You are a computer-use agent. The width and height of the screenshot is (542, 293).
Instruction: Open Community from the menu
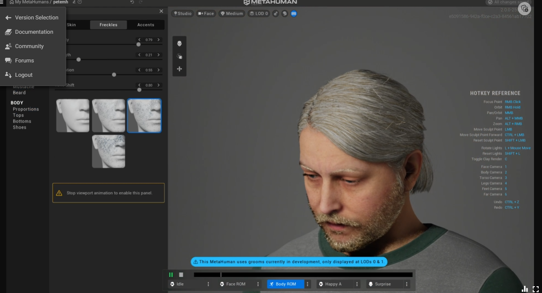tap(33, 46)
